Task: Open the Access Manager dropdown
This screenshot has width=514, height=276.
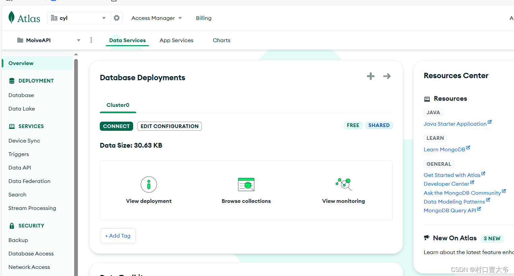Action: click(x=157, y=18)
